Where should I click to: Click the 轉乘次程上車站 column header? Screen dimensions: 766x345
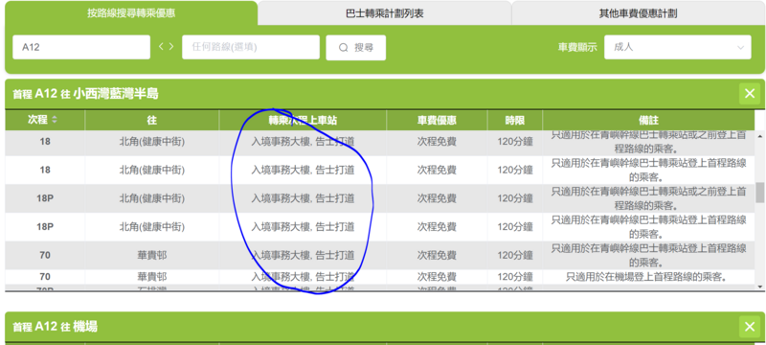coord(303,120)
